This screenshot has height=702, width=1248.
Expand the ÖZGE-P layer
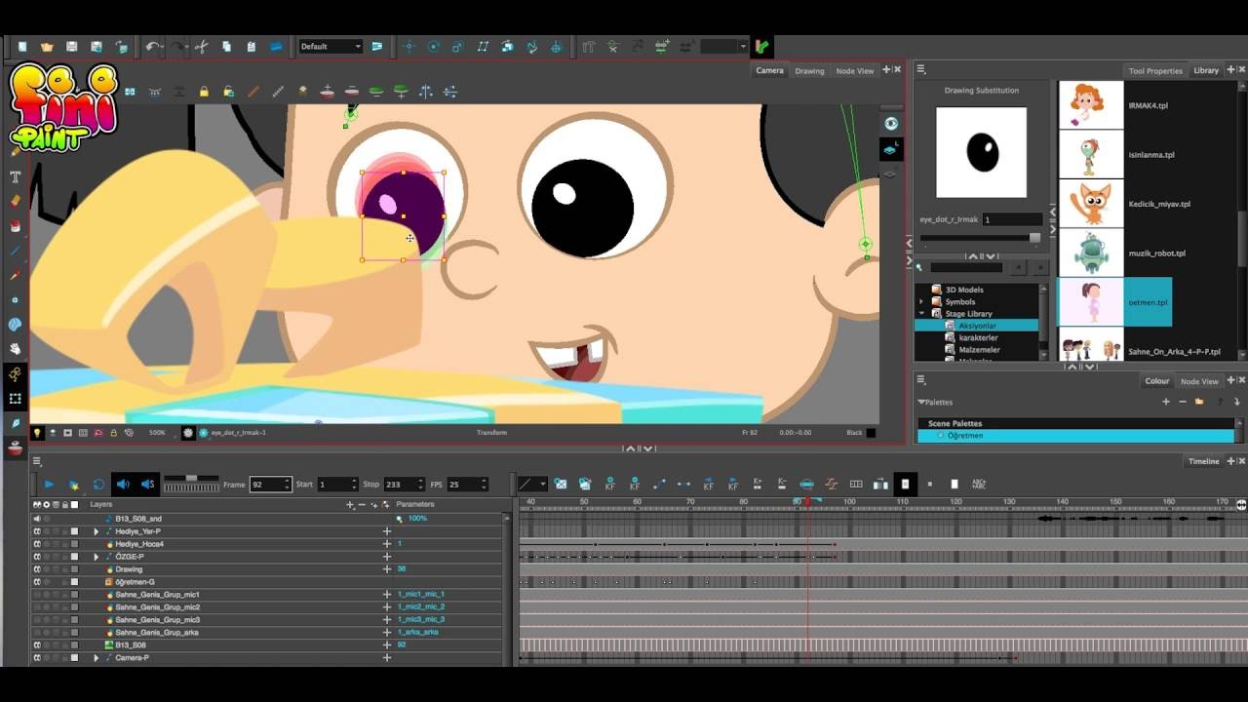click(x=96, y=557)
